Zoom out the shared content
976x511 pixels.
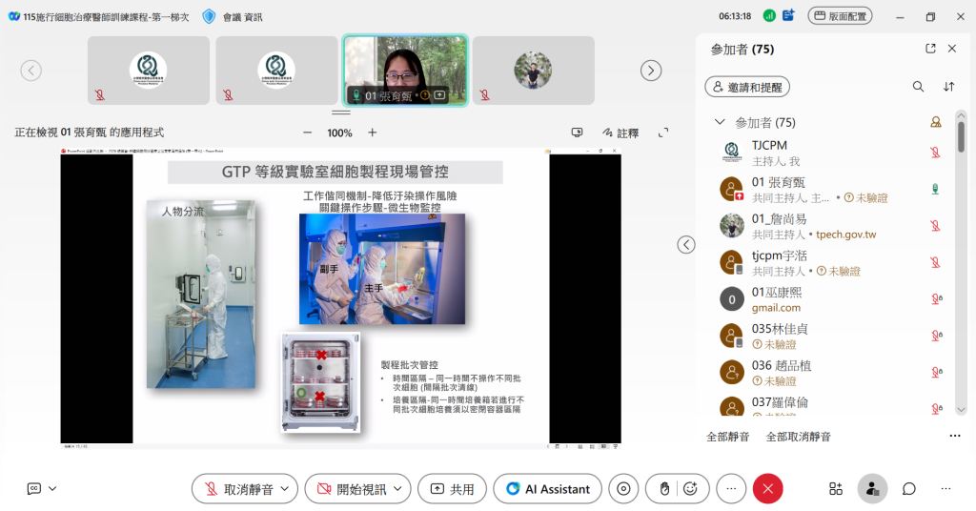point(308,133)
